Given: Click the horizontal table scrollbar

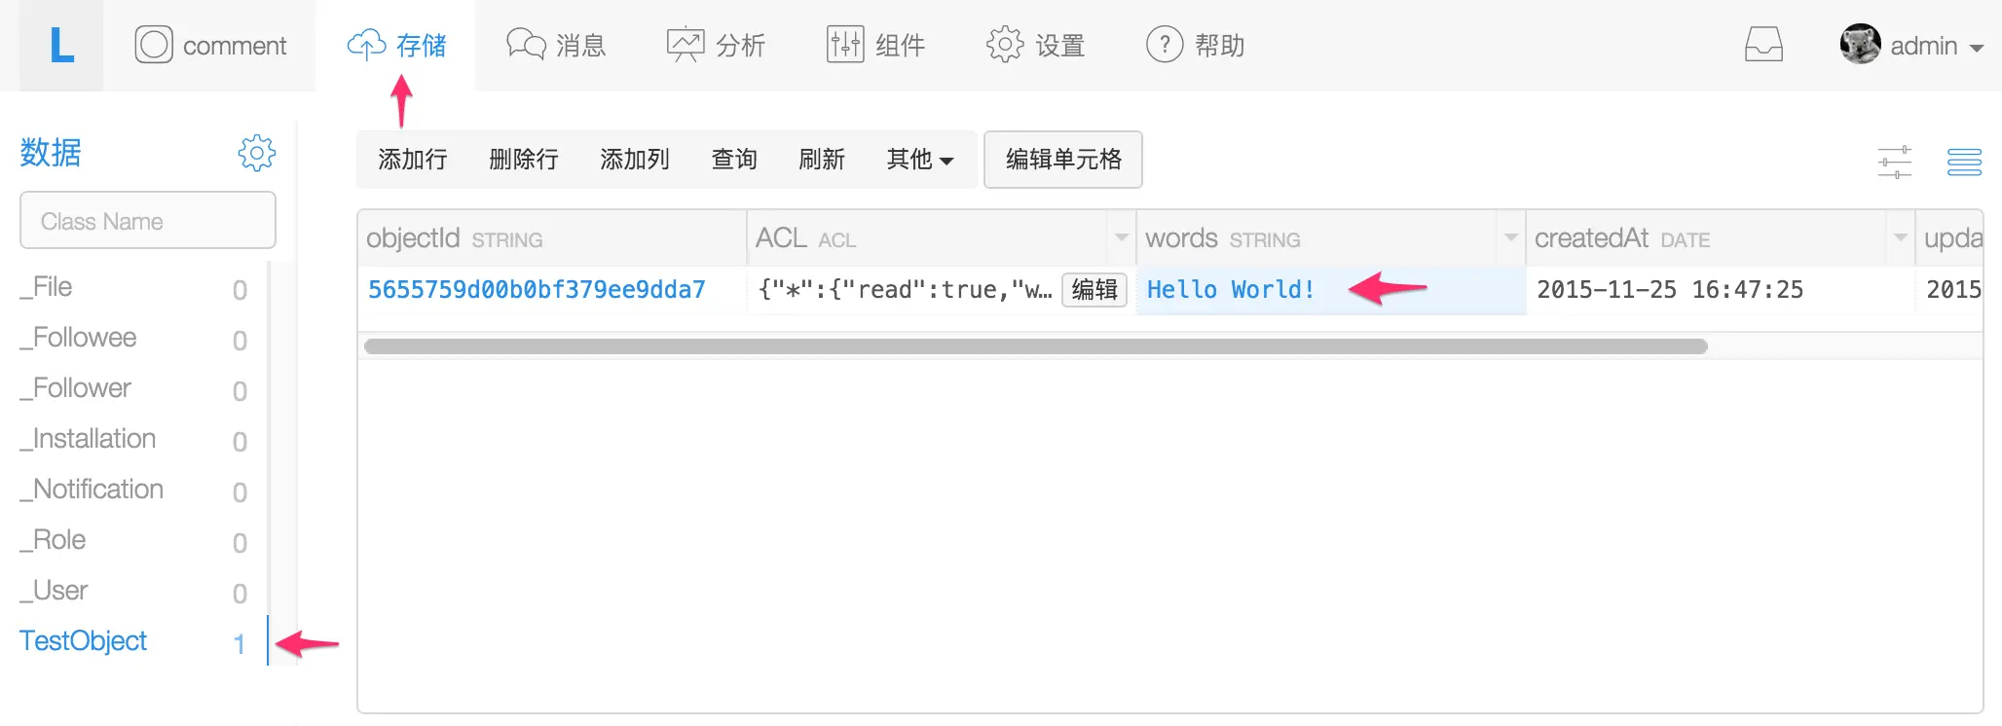Looking at the screenshot, I should pyautogui.click(x=1035, y=346).
